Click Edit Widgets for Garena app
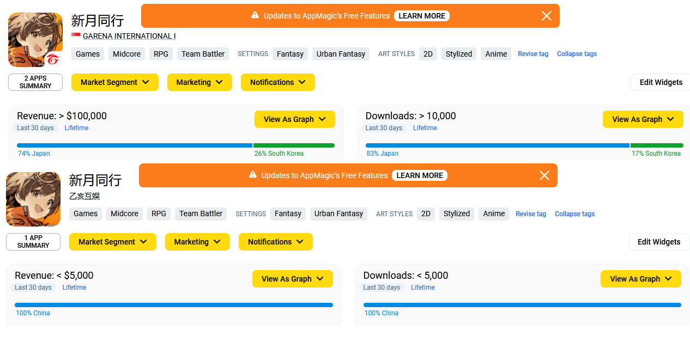Screen dimensions: 690x342 661,82
